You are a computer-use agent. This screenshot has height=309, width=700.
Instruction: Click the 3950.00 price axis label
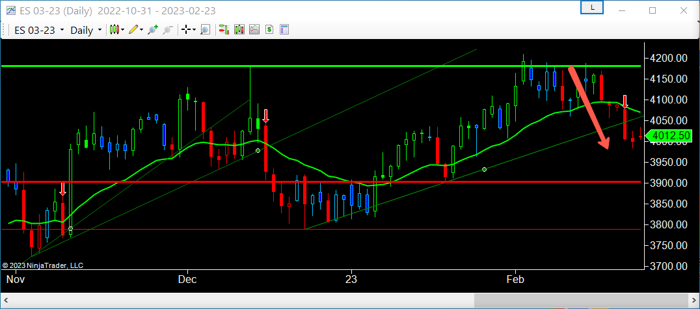coord(668,162)
